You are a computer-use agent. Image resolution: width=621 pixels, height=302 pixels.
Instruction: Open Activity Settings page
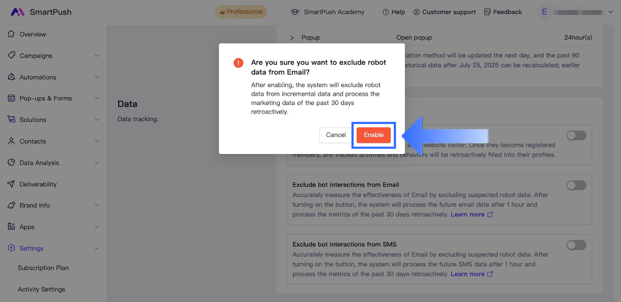click(x=42, y=289)
